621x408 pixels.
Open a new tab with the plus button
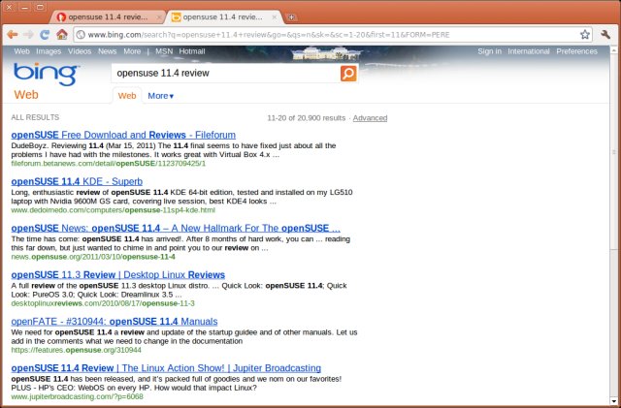pos(291,17)
